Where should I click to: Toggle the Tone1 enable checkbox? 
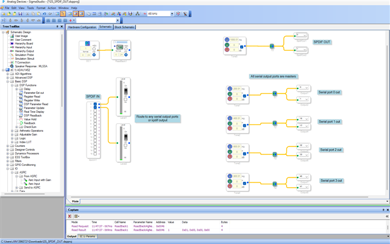[x=244, y=96]
